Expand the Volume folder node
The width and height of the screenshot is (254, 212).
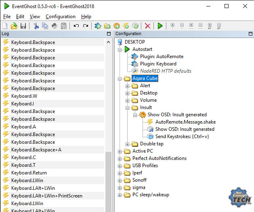coord(128,100)
